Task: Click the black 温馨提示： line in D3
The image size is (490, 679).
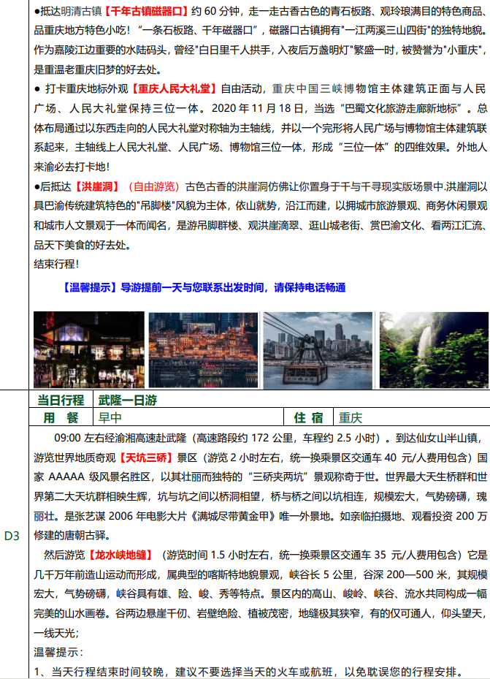Action: tap(58, 651)
